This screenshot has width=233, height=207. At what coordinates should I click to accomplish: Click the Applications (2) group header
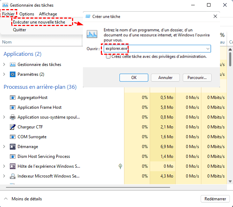coord(22,54)
